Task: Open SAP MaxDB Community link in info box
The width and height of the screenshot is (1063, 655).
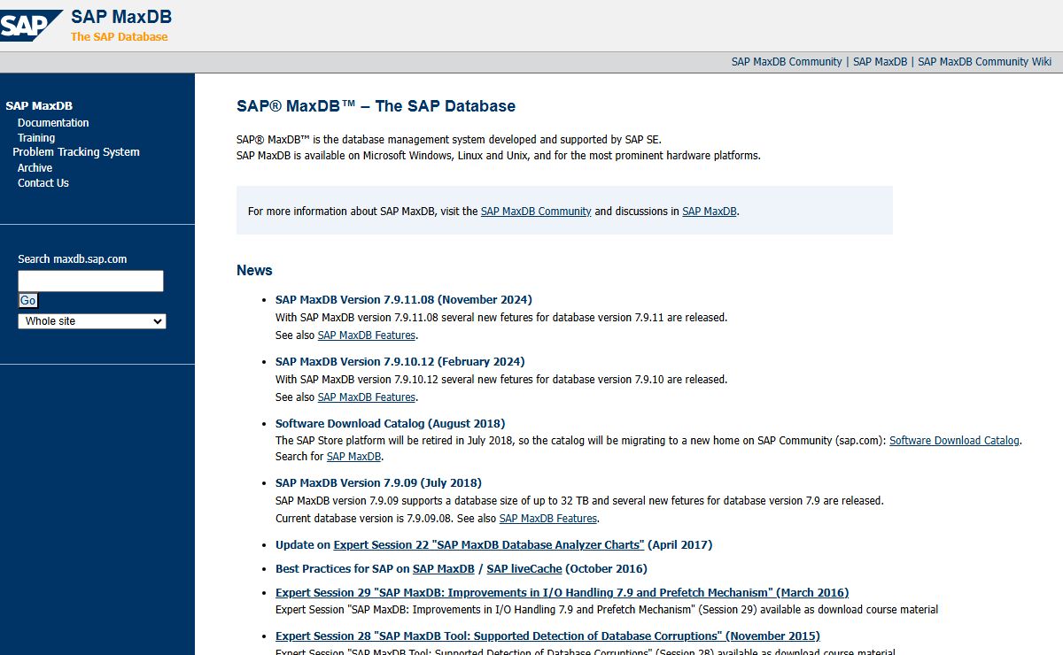Action: click(x=536, y=212)
